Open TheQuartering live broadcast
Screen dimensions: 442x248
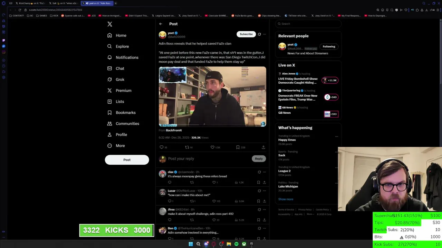pos(308,95)
